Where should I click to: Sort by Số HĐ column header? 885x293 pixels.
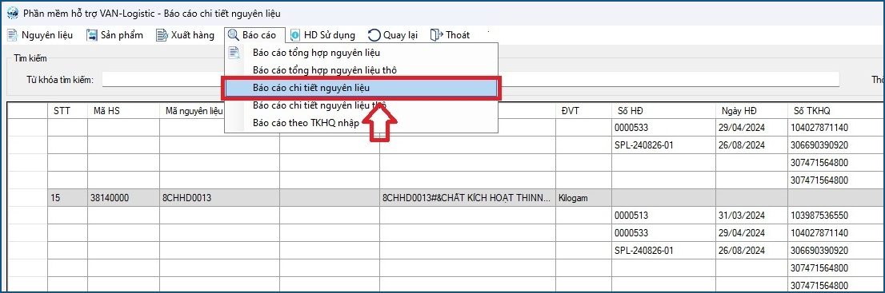point(663,111)
